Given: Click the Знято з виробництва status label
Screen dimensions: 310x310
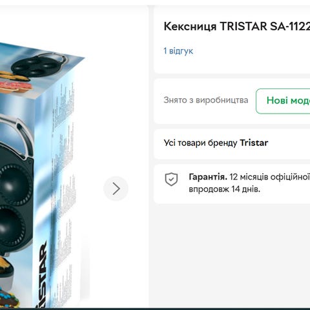Looking at the screenshot, I should (x=206, y=100).
